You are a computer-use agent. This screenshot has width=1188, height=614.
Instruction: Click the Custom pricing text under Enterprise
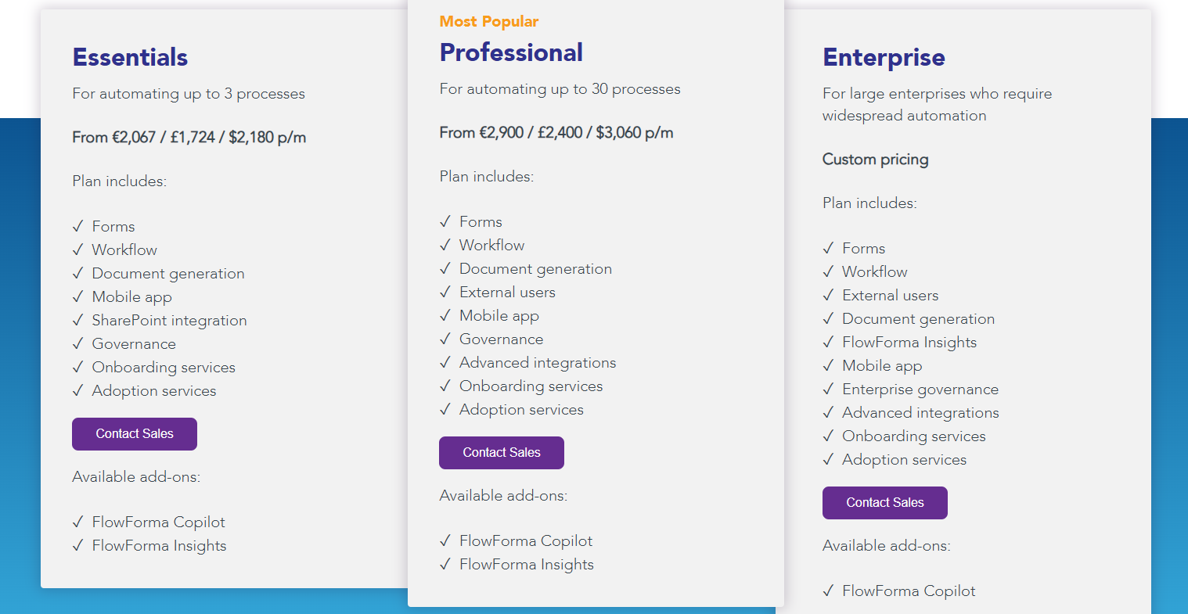click(875, 159)
